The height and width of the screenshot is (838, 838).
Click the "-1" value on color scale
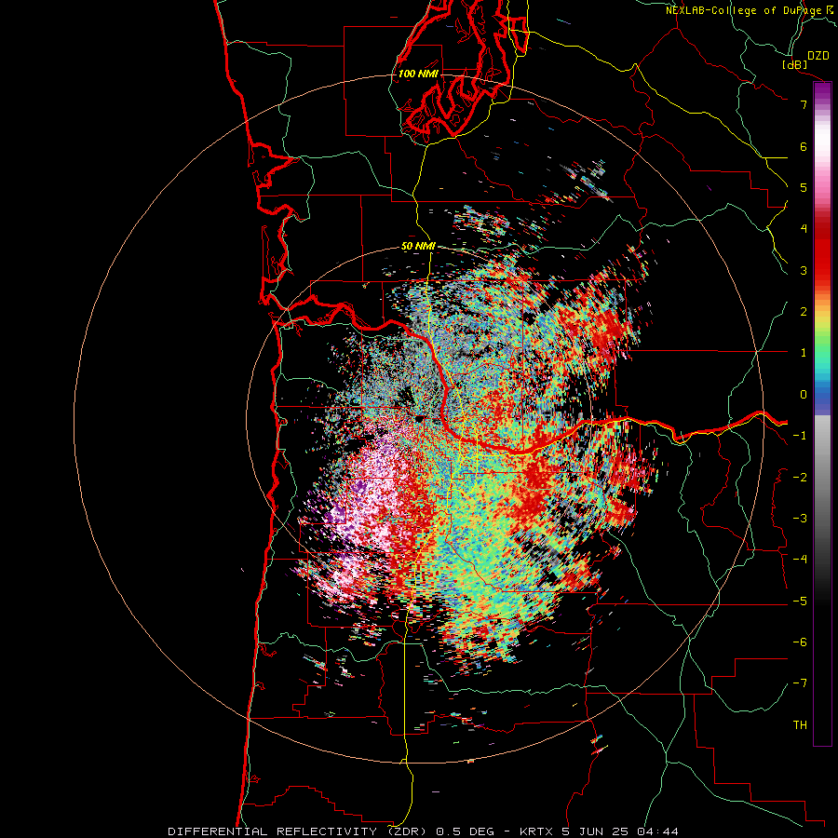pos(800,436)
